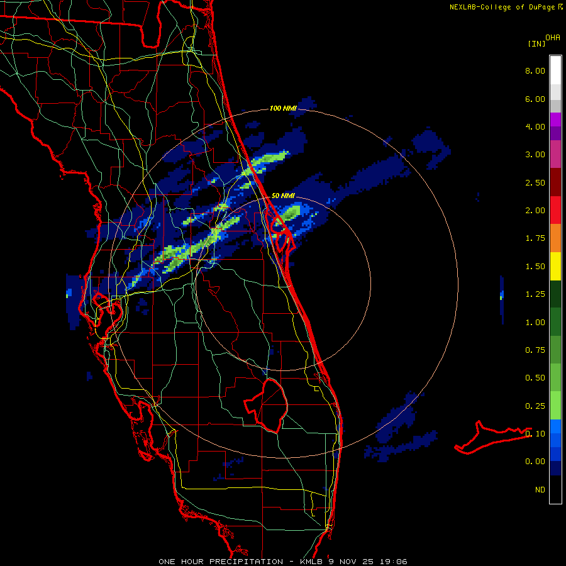Click inside the Lake Okeechobee outline

pos(272,406)
